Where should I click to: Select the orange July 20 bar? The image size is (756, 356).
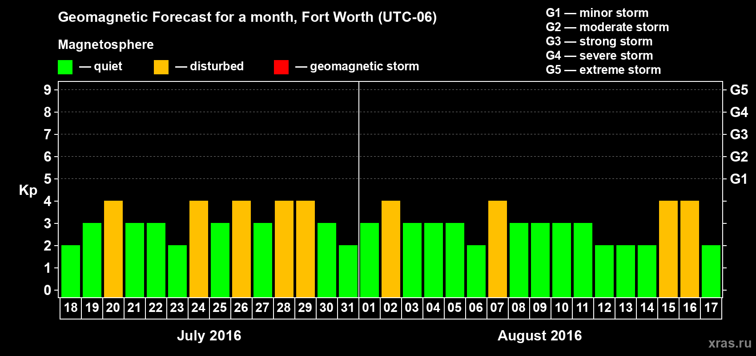[x=113, y=249]
